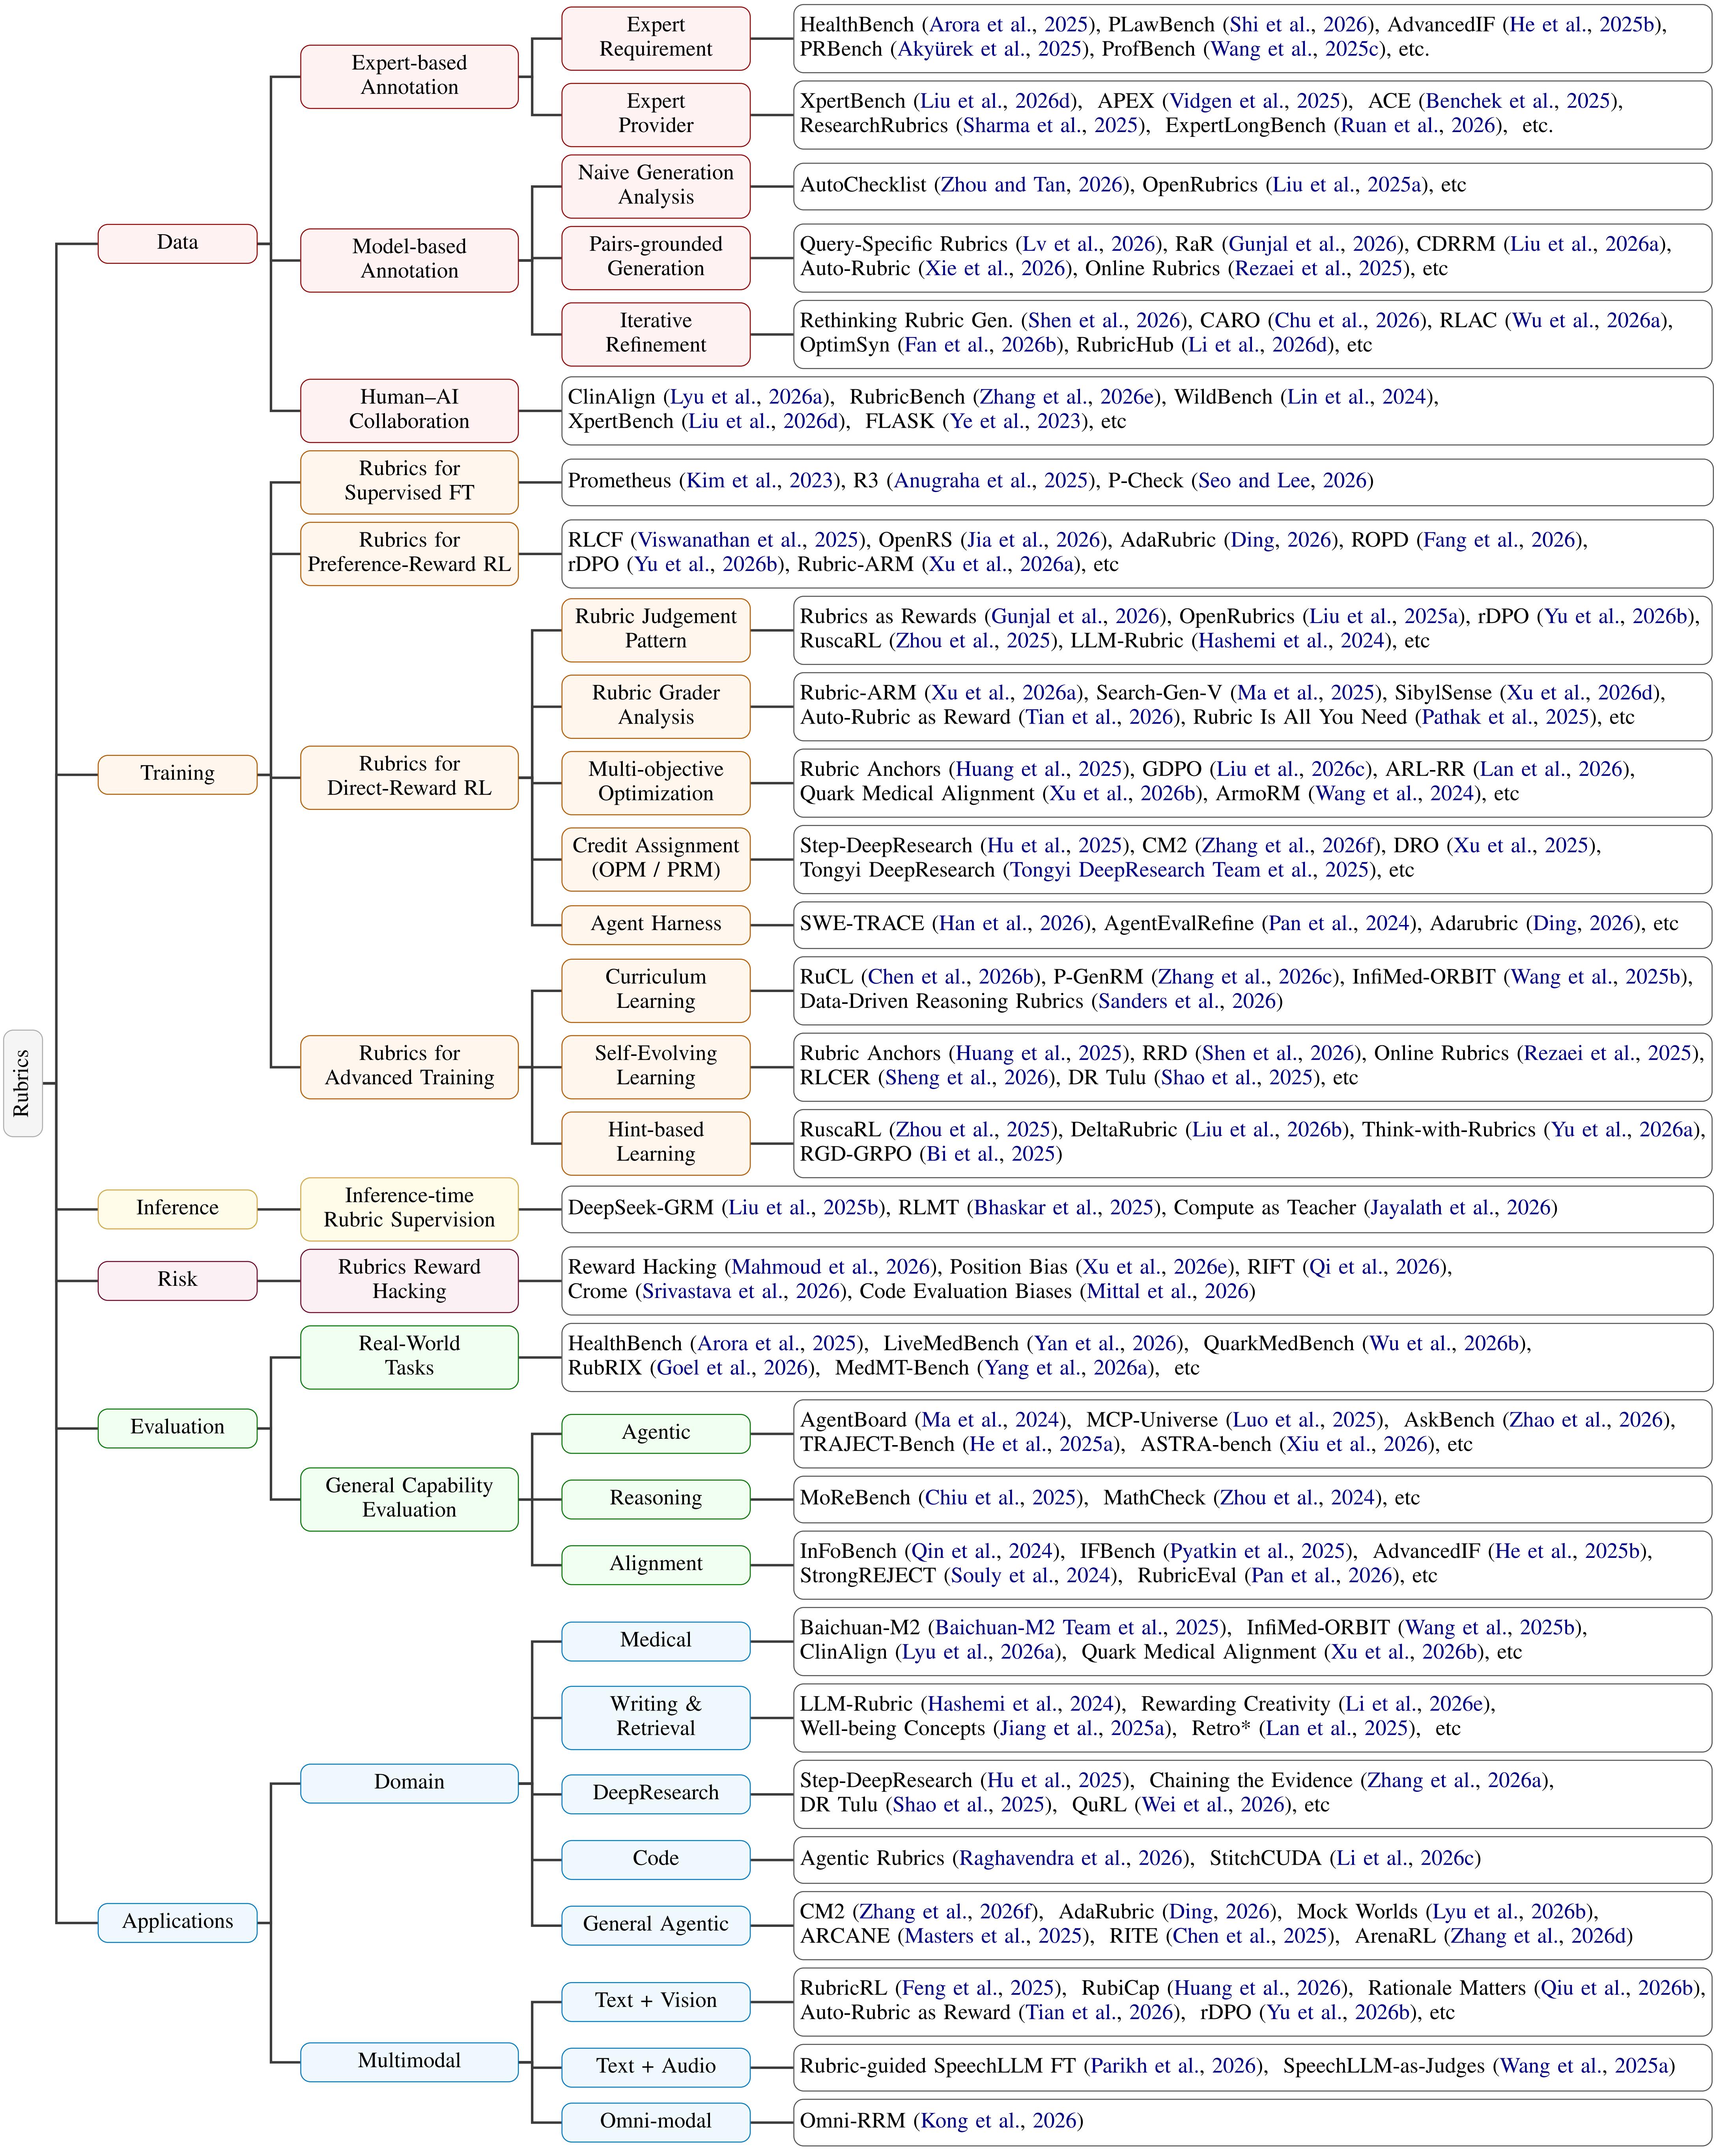Click Inference-time Rubric Supervision node

(x=409, y=1209)
